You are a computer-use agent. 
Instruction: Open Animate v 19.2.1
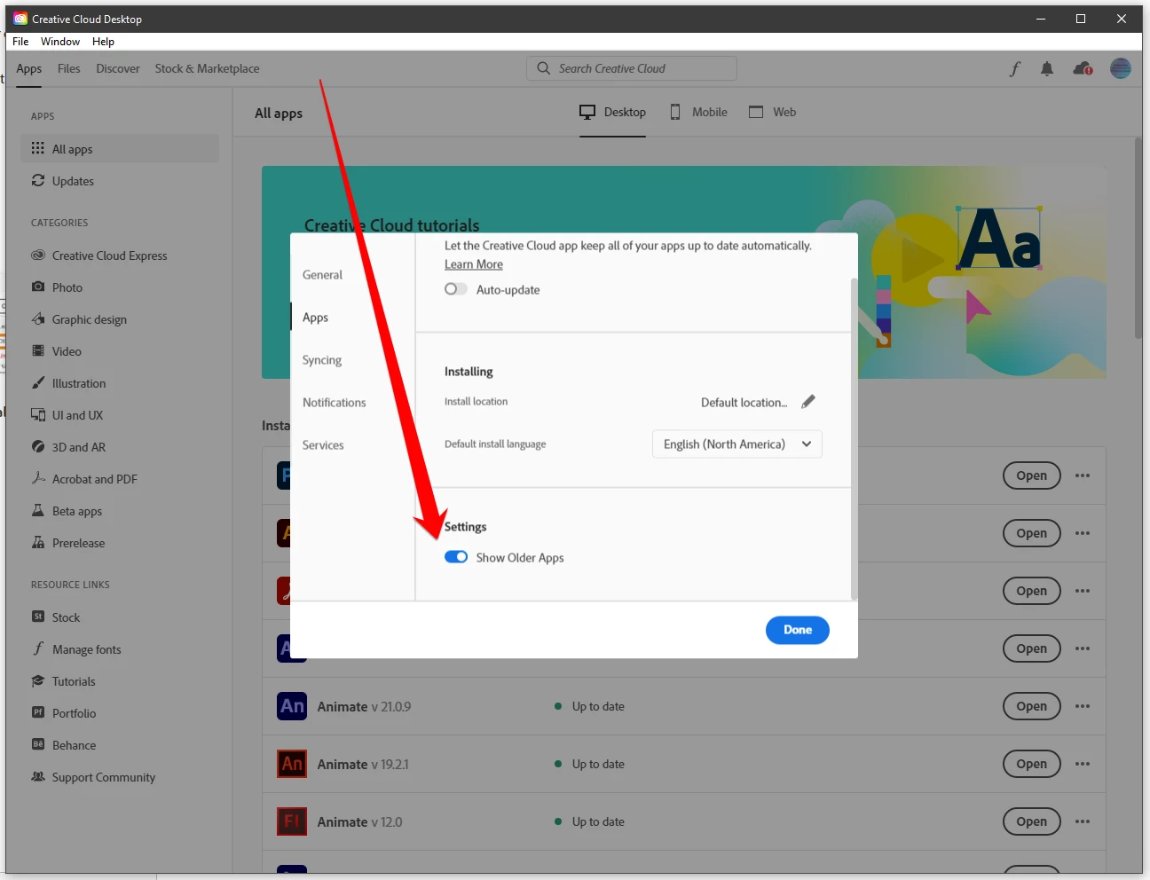(1032, 764)
